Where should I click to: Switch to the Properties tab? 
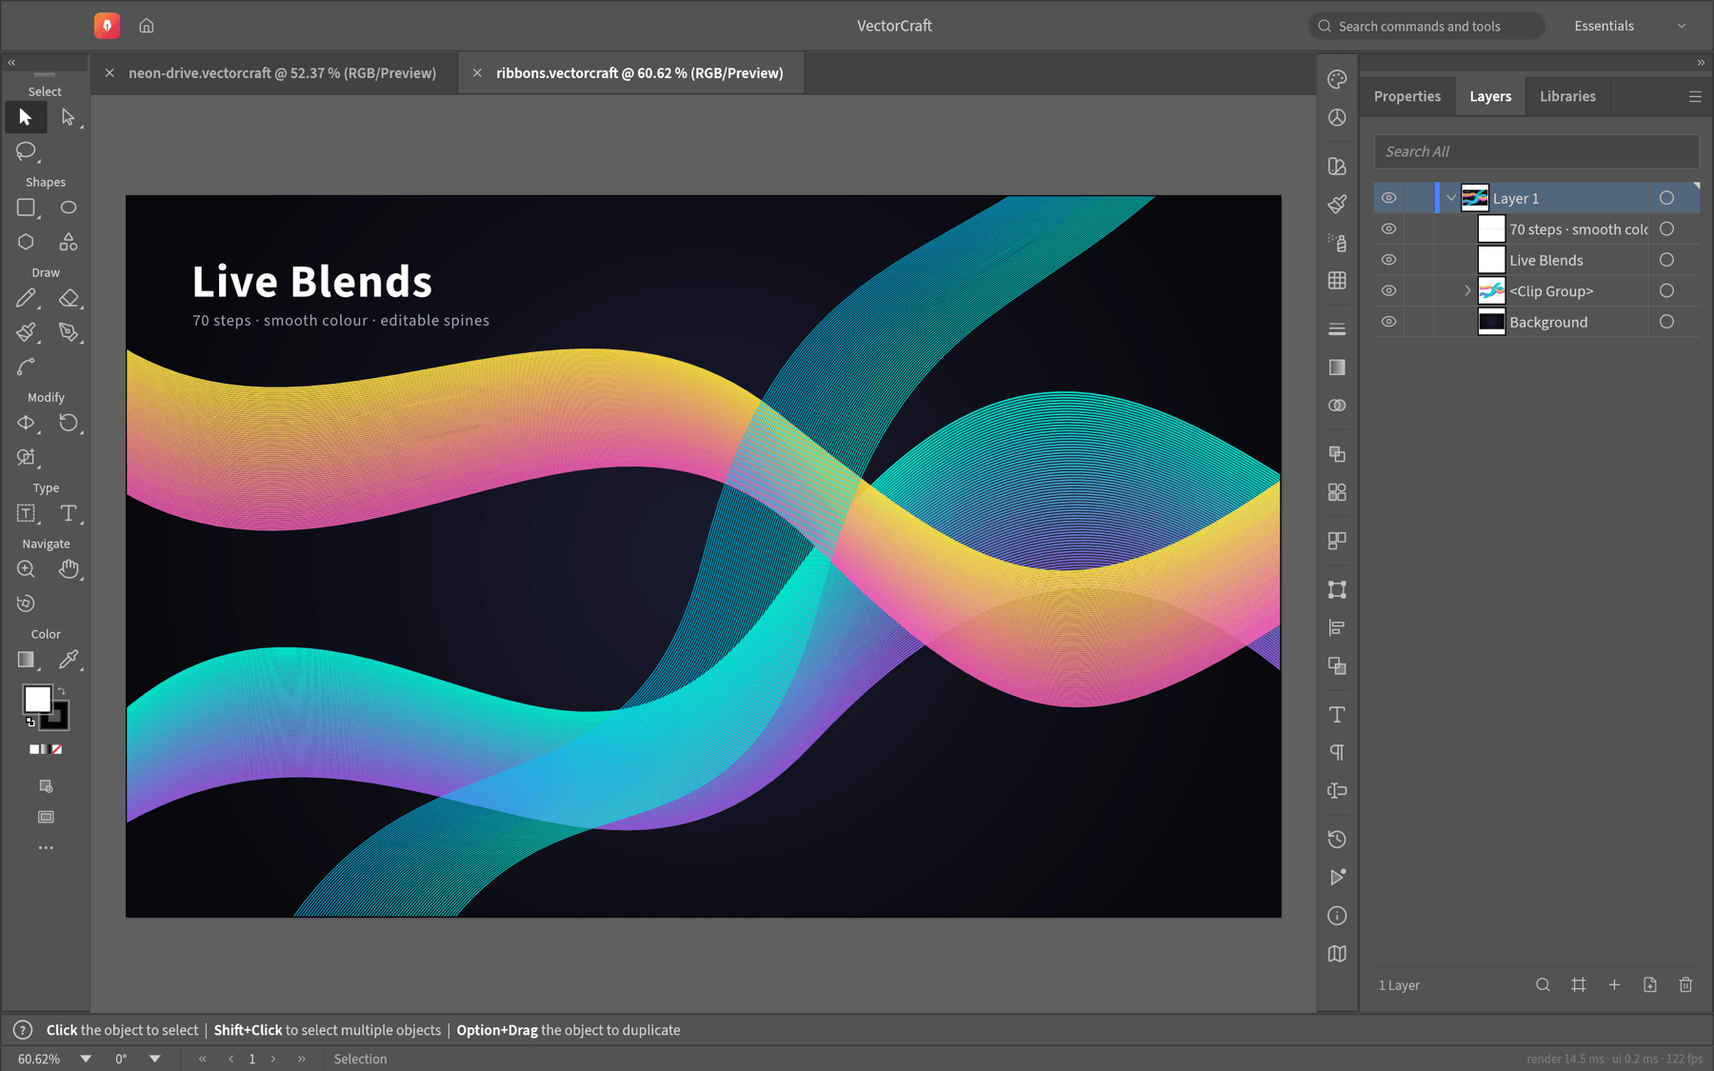coord(1407,96)
